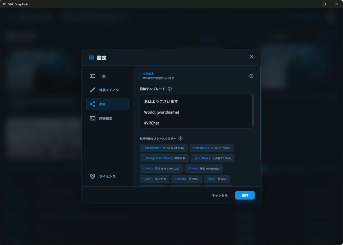
Task: Click the shield icon for ライセンス
Action: 92,176
